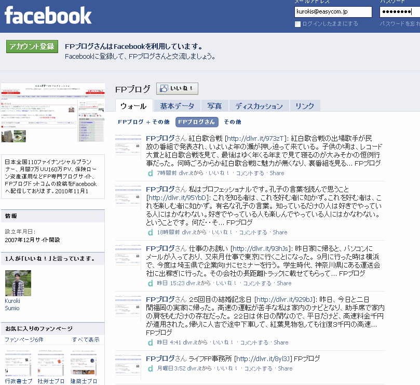
Task: Switch to the ウォール tab
Action: tap(134, 106)
